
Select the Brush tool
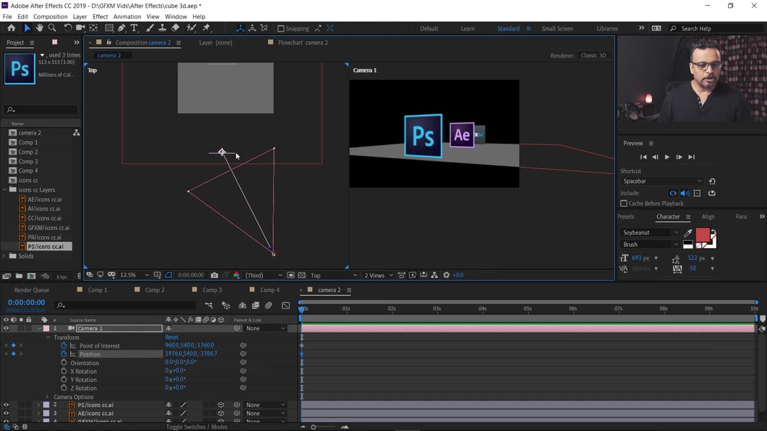coord(150,28)
